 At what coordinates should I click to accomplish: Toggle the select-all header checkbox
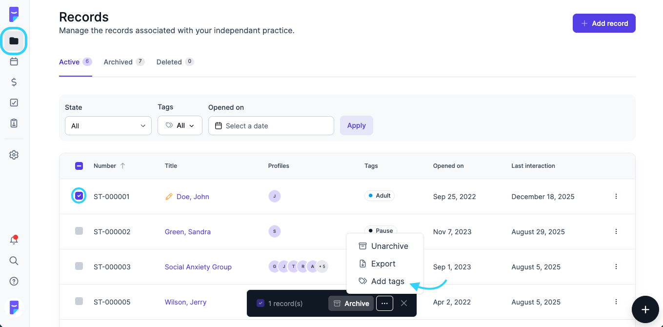79,166
